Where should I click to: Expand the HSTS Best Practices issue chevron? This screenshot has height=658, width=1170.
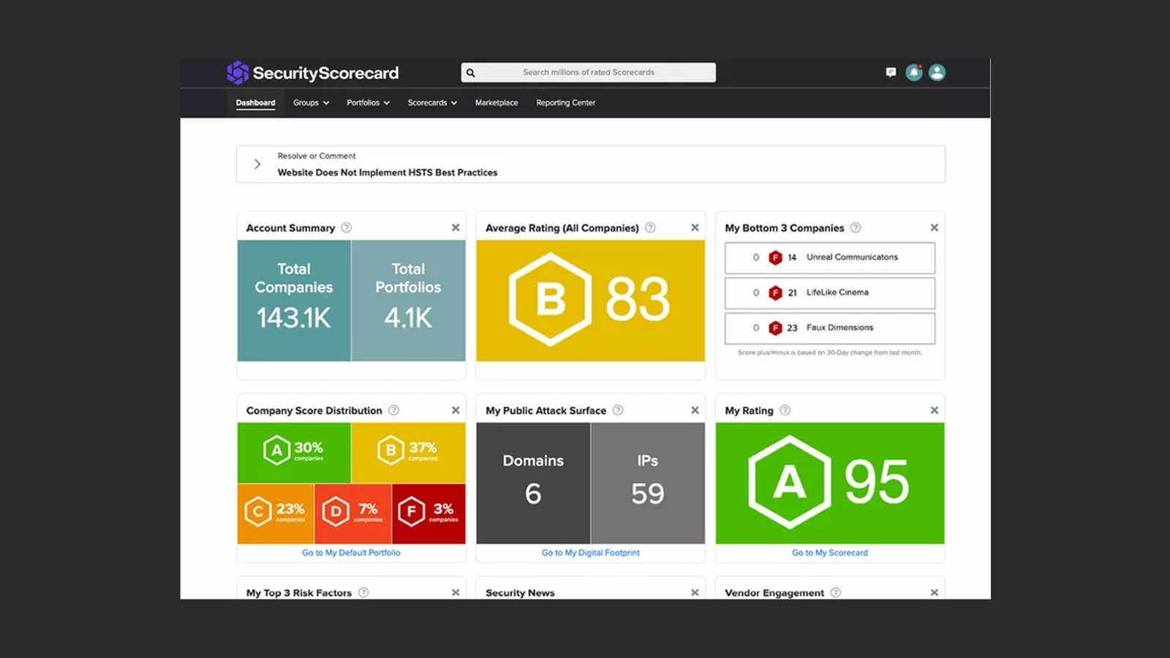pyautogui.click(x=257, y=164)
